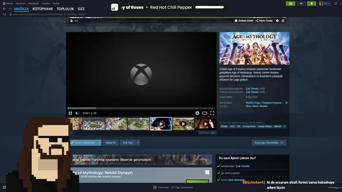342x192 pixels.
Task: Select the 3D tag
Action: coord(239,126)
